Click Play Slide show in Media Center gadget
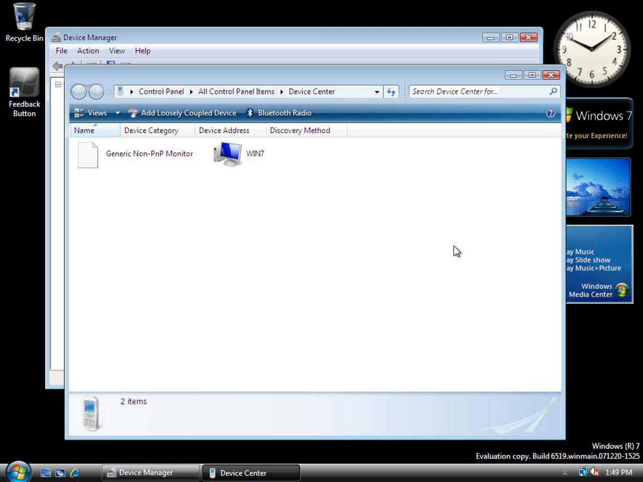 588,260
